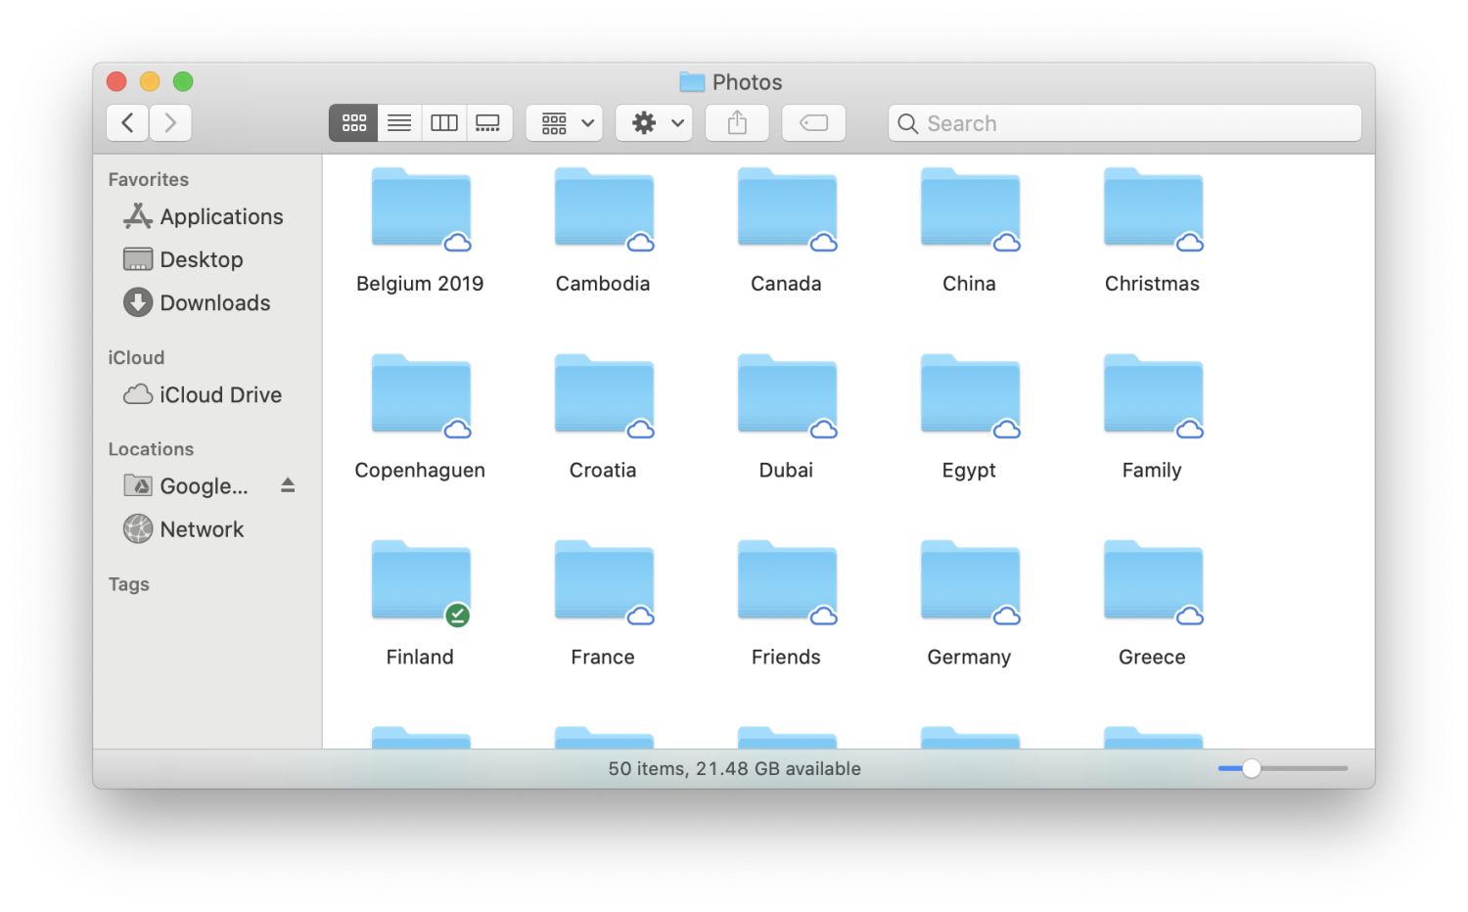
Task: Adjust the icon size slider
Action: [x=1252, y=769]
